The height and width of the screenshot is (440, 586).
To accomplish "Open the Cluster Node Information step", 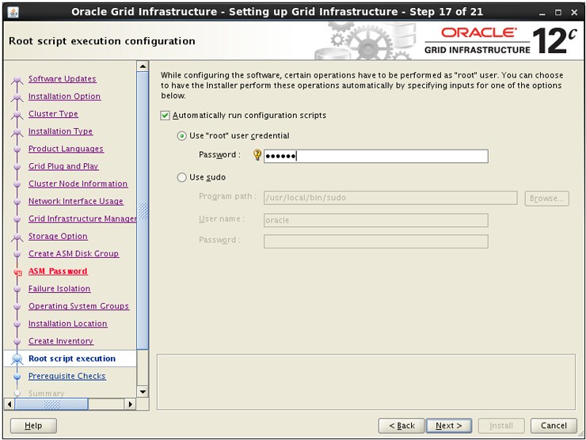I will 78,184.
